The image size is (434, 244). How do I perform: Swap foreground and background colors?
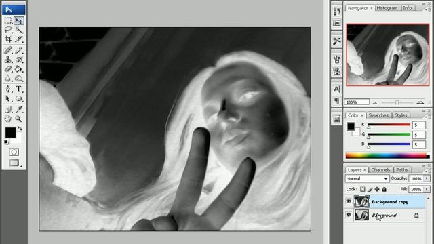click(x=20, y=128)
